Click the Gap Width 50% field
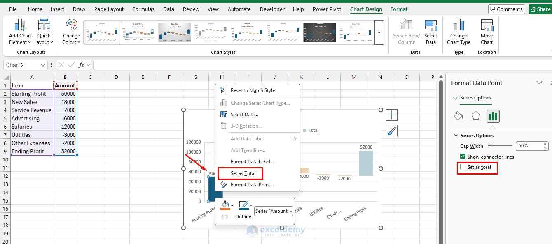Screen dimensions: 552x244 pos(529,146)
